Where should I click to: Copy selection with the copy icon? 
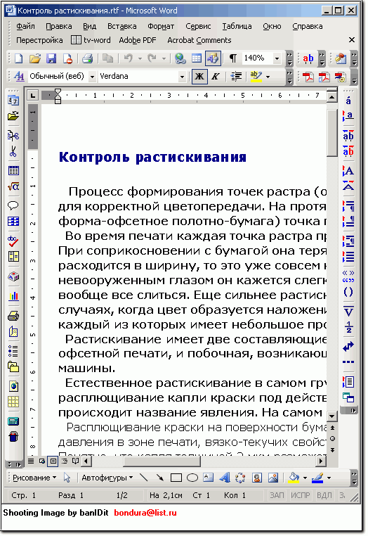pyautogui.click(x=108, y=59)
